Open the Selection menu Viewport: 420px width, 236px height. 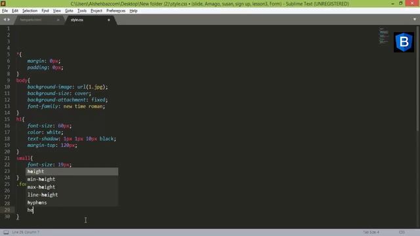click(30, 10)
